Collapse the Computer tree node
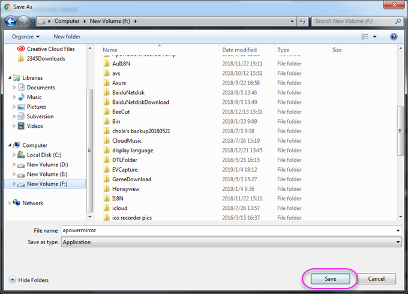The image size is (408, 294). pos(9,145)
